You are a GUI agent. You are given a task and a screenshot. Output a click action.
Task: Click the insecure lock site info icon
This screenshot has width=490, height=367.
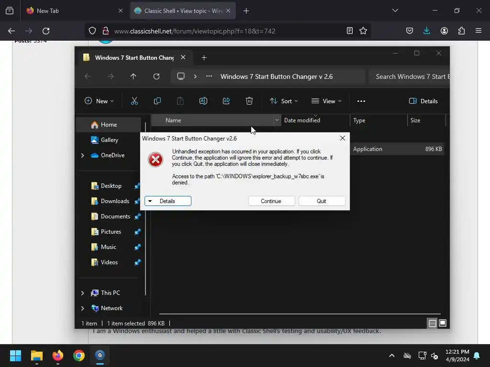click(106, 31)
